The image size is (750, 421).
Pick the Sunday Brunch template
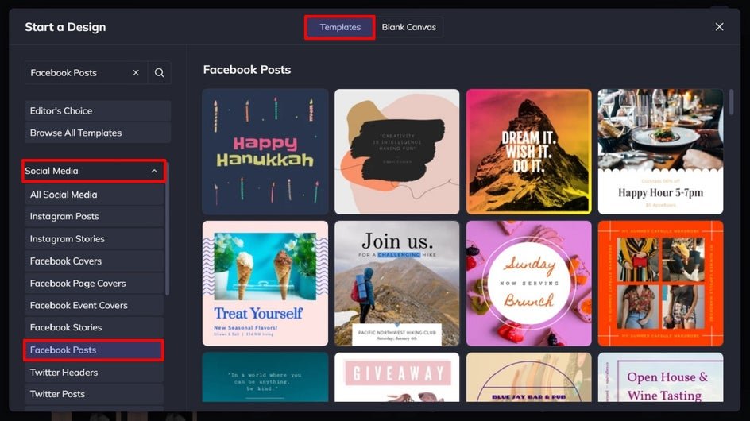(528, 284)
